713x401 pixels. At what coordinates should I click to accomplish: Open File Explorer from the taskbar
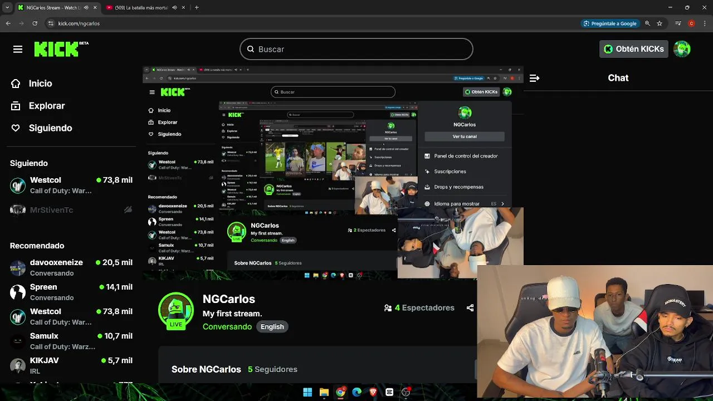point(324,392)
